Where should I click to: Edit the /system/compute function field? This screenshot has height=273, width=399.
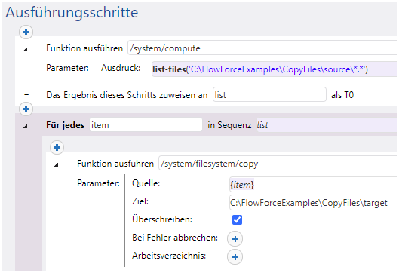[262, 48]
